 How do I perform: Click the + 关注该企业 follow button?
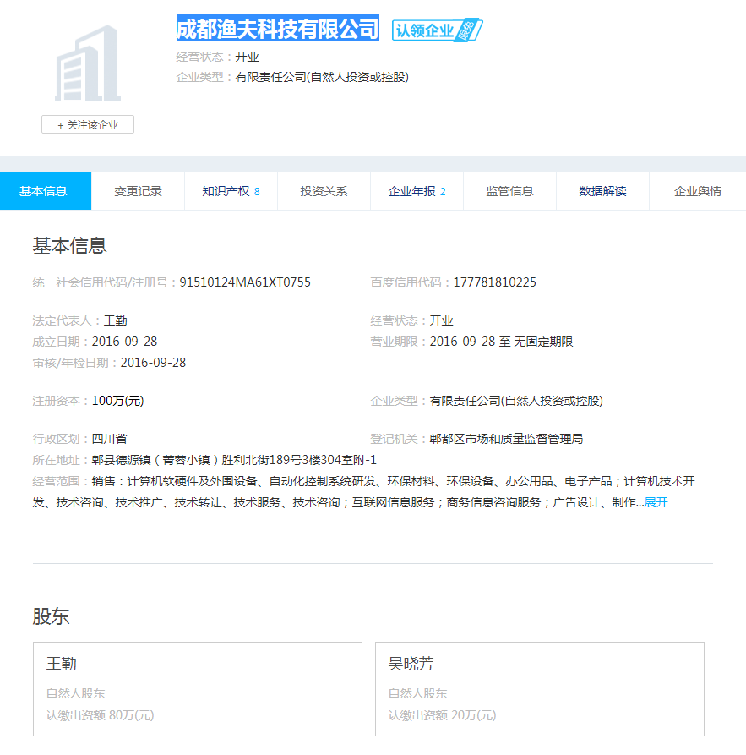(88, 125)
